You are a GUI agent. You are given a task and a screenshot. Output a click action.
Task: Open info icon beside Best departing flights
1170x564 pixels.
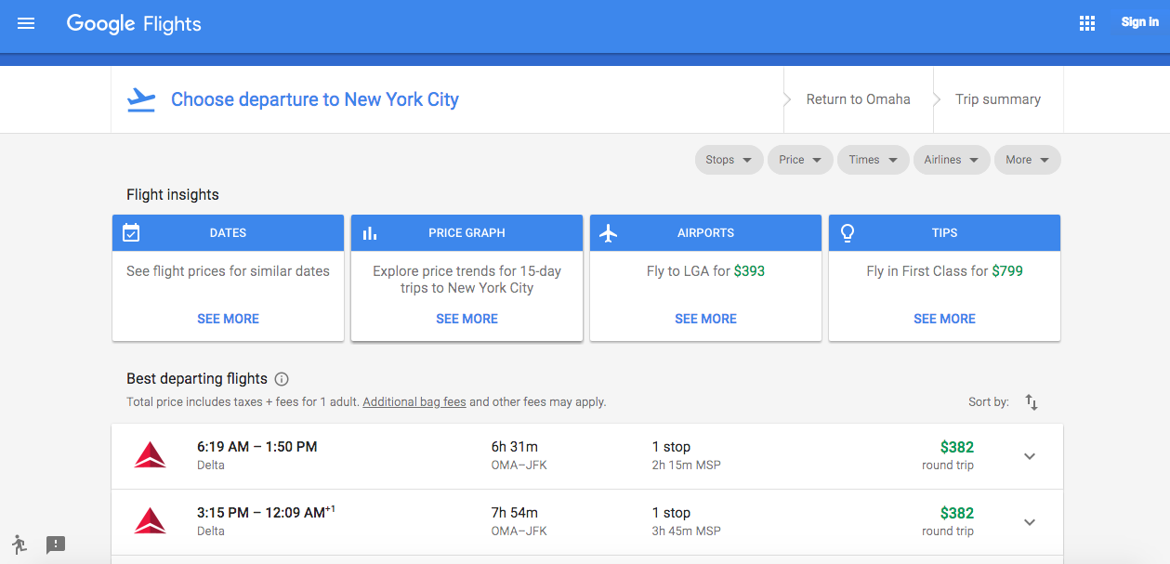pyautogui.click(x=282, y=379)
